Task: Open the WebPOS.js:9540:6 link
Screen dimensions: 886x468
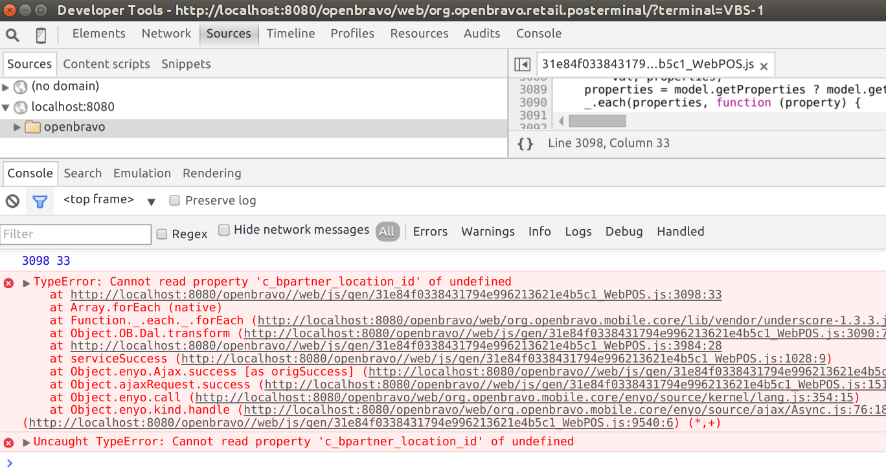Action: click(352, 423)
